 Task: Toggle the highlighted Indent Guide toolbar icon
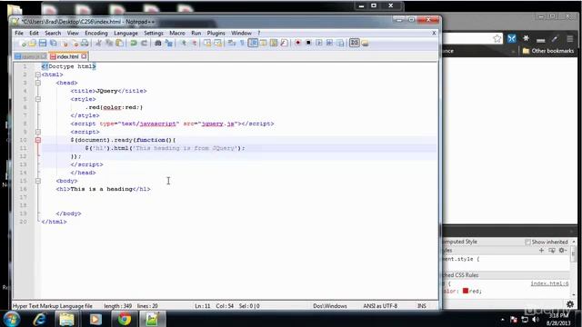[x=253, y=43]
